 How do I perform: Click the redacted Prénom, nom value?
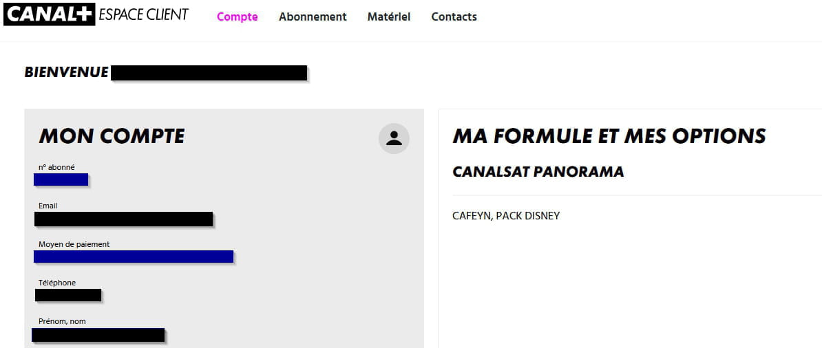coord(98,335)
